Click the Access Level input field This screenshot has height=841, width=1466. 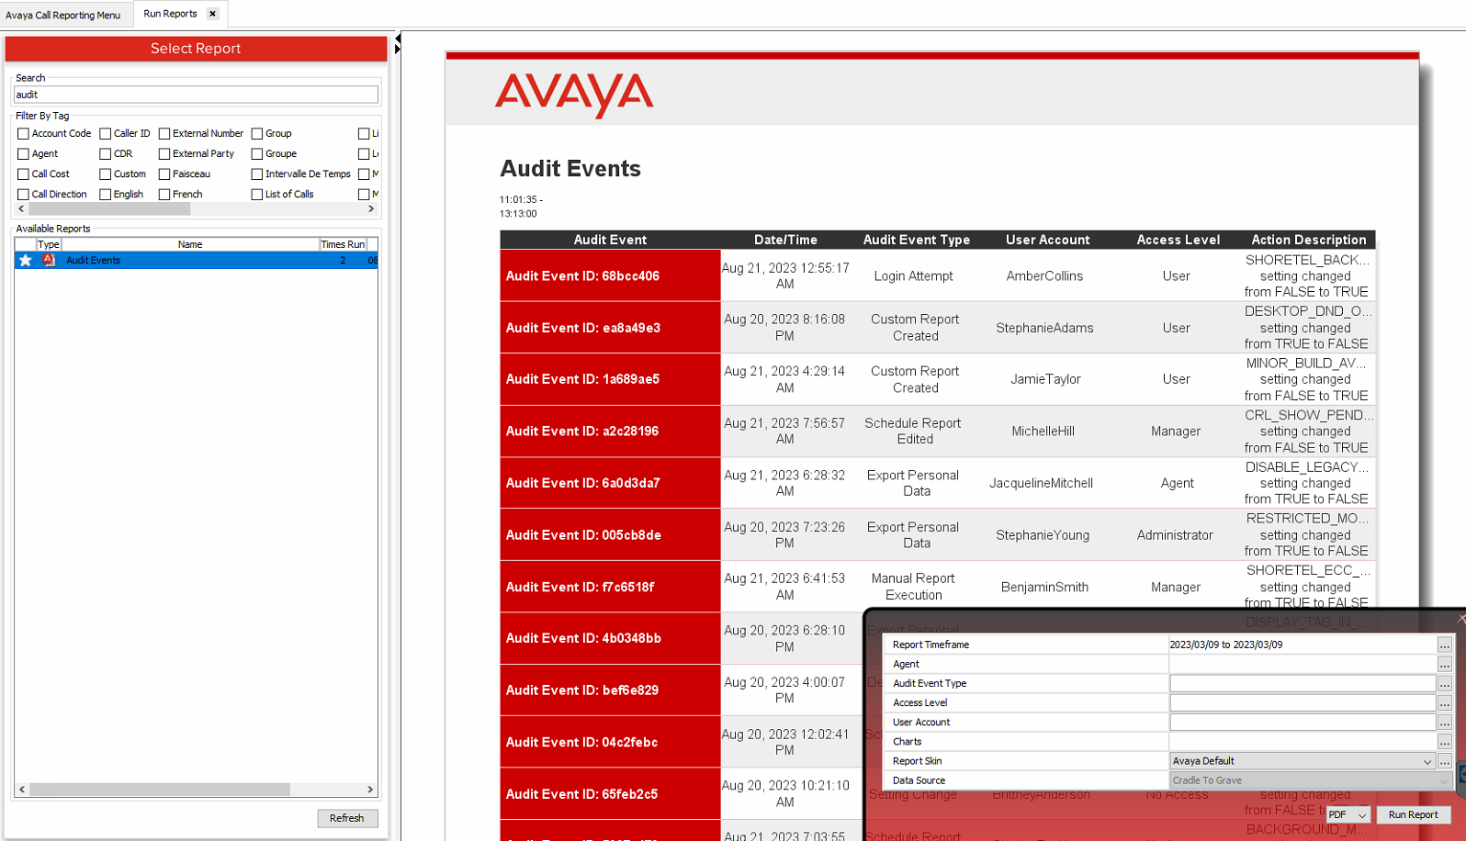(x=1302, y=702)
